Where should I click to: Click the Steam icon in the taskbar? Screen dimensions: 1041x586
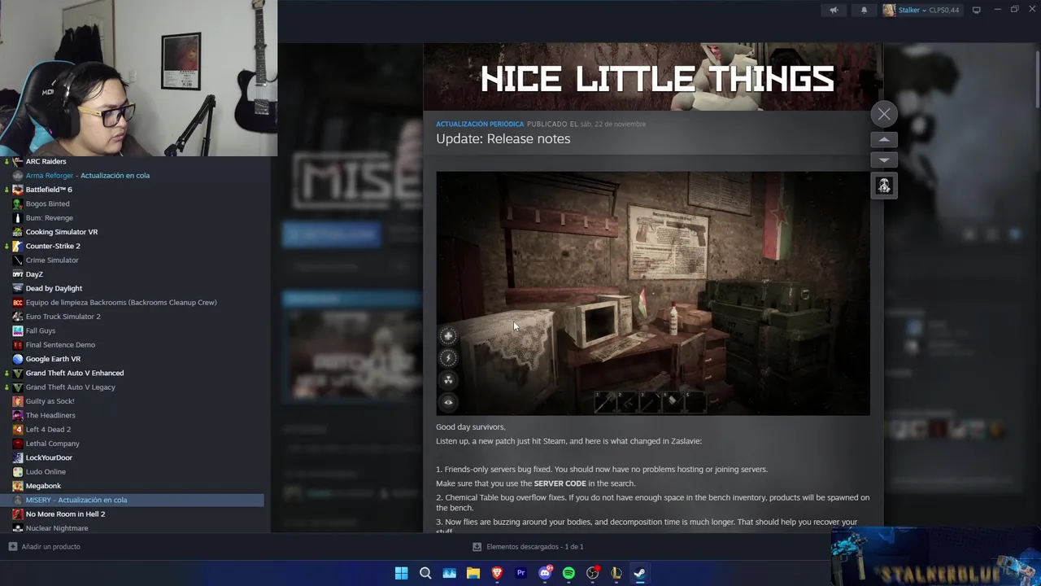pos(640,573)
